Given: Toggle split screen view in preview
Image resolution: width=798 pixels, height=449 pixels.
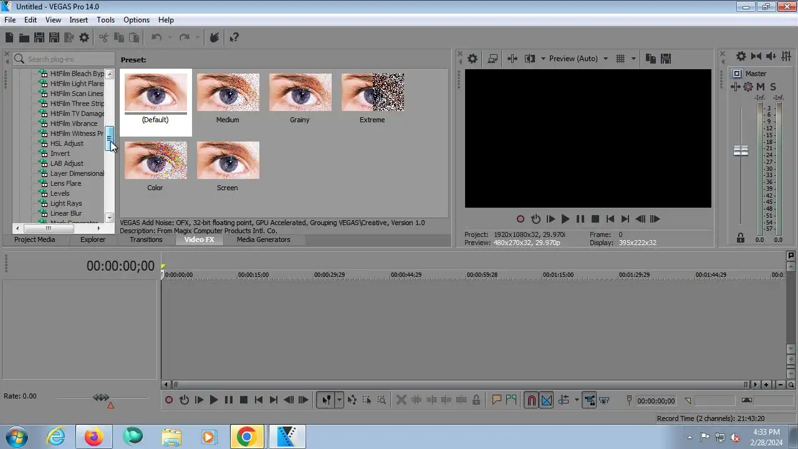Looking at the screenshot, I should (530, 59).
